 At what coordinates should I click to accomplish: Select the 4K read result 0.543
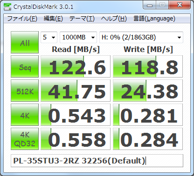76,115
